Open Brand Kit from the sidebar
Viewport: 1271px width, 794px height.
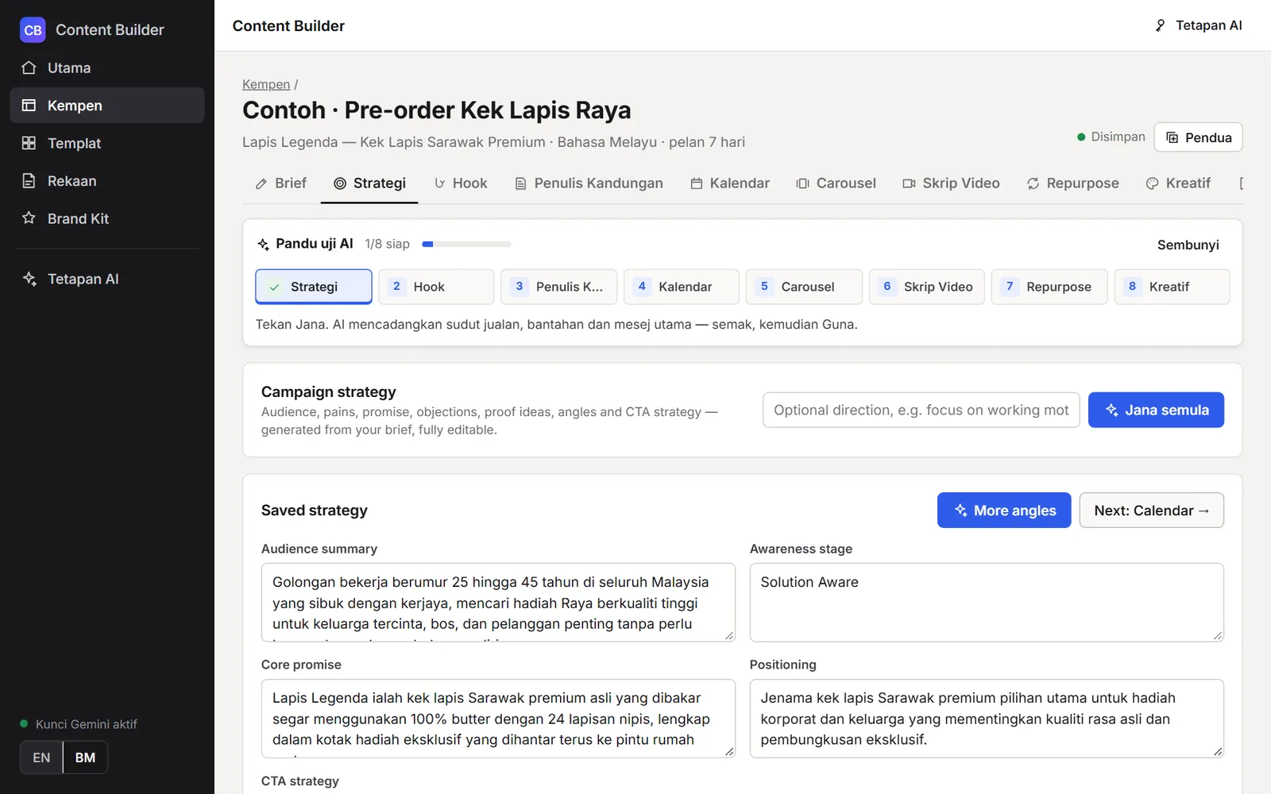coord(107,218)
